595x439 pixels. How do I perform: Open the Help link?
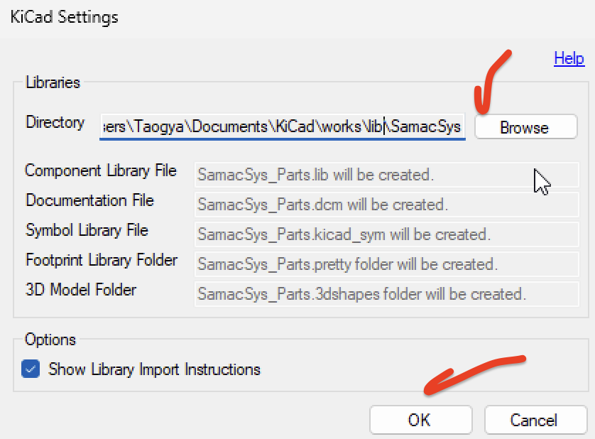(568, 59)
